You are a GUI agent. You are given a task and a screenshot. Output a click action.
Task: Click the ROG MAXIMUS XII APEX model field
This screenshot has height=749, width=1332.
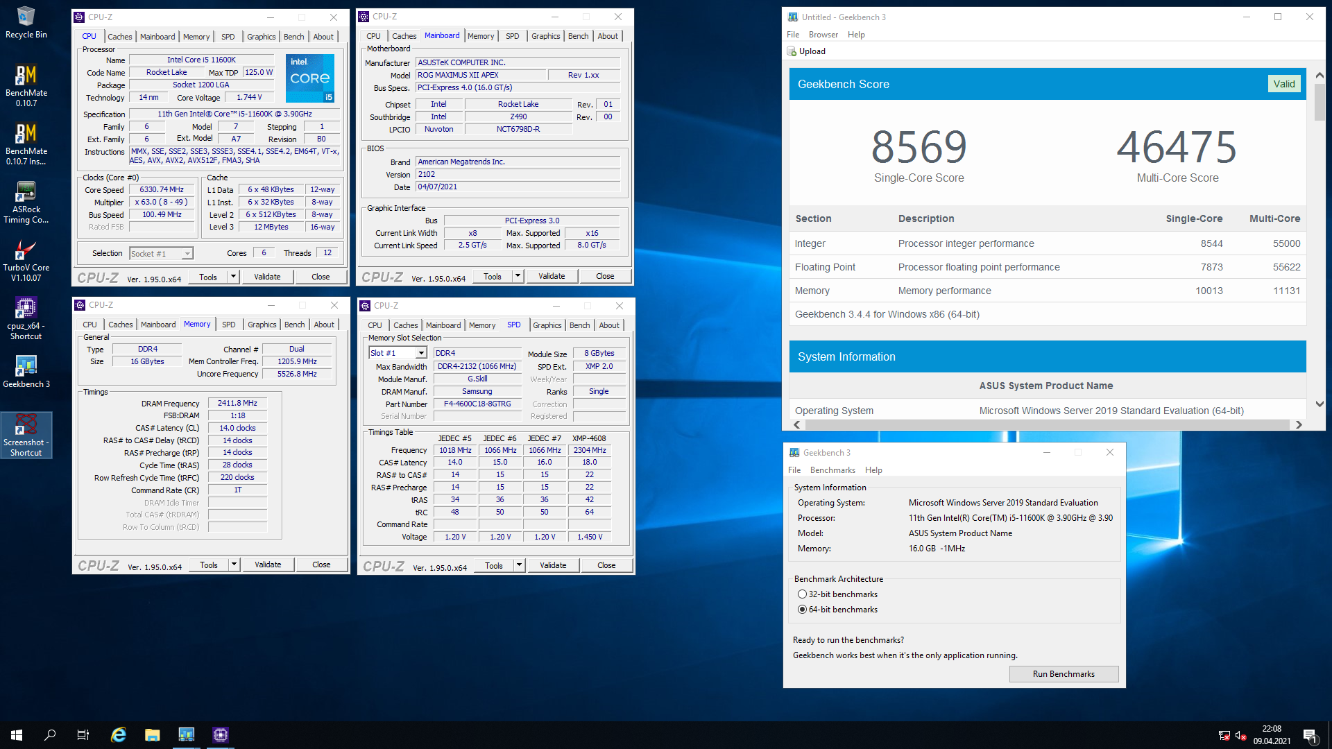coord(480,75)
